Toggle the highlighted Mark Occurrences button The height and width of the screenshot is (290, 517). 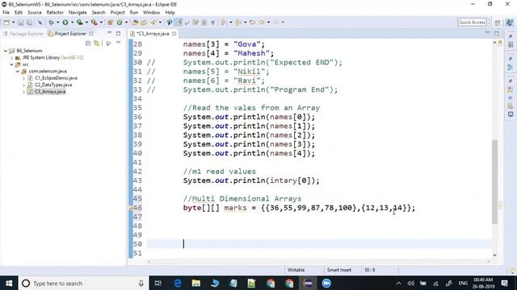(178, 23)
